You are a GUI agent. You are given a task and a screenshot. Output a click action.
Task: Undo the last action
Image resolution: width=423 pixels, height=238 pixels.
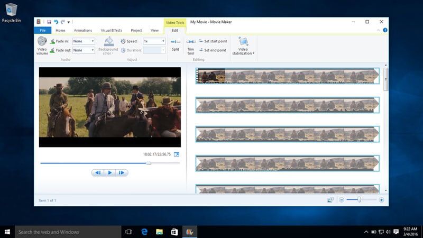pos(56,22)
